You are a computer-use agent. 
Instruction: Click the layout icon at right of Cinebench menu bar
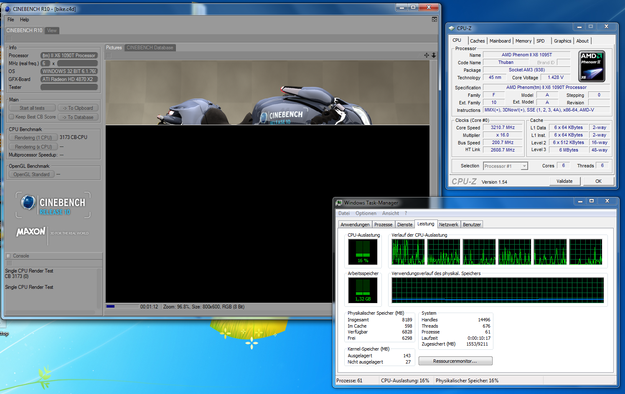tap(434, 20)
